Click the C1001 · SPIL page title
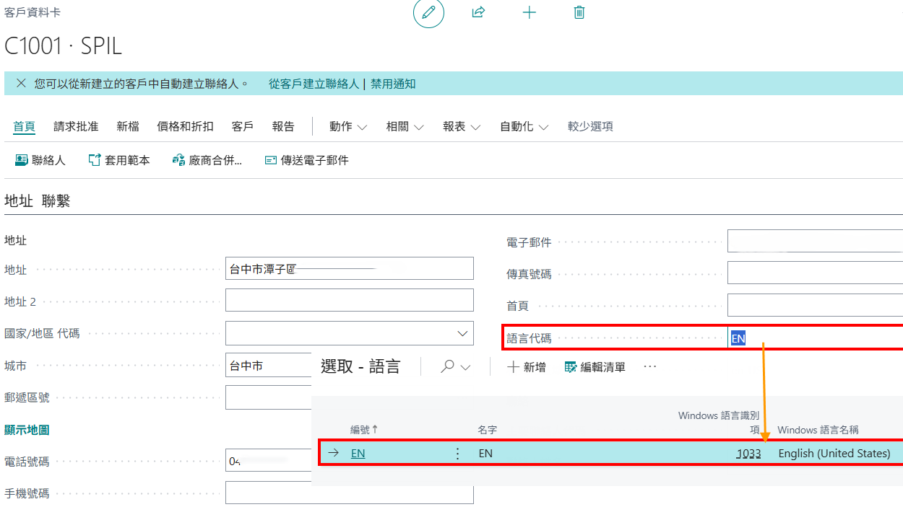The width and height of the screenshot is (903, 507). click(x=64, y=45)
